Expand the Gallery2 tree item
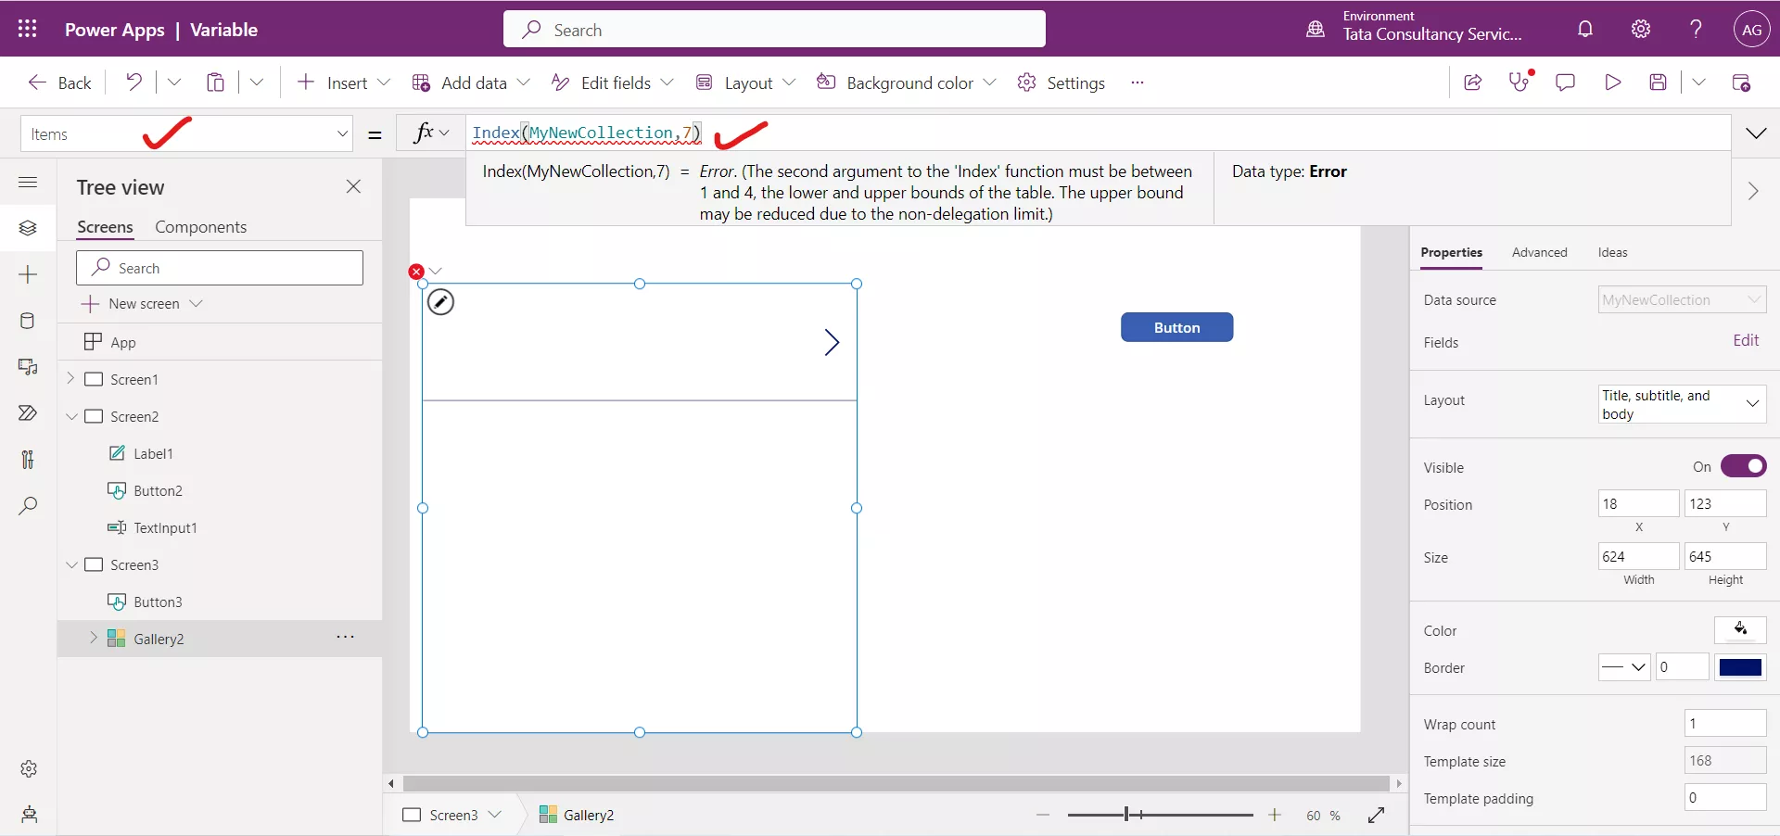Screen dimensions: 1780x836 coord(93,638)
